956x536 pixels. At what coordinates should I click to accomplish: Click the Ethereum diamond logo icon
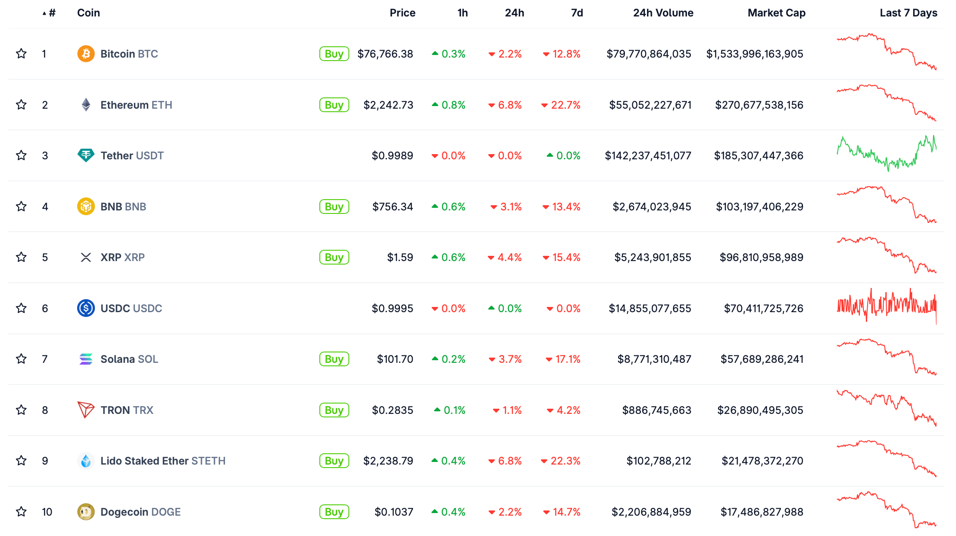coord(86,105)
